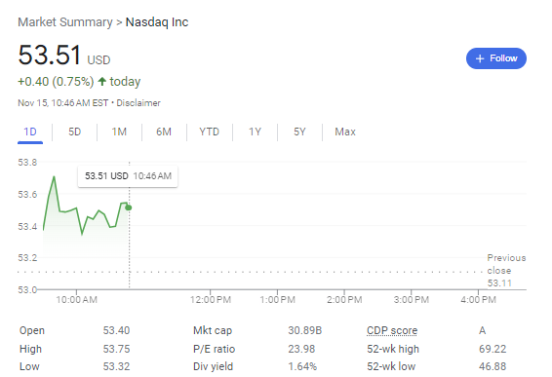Click the 4:00 PM axis marker
Screen dimensions: 552x377
[479, 300]
